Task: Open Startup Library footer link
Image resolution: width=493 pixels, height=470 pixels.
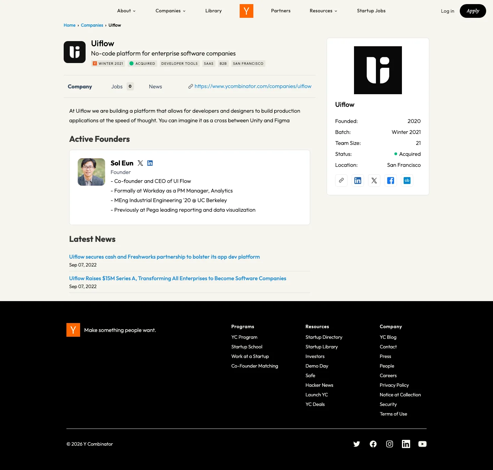Action: pos(321,347)
